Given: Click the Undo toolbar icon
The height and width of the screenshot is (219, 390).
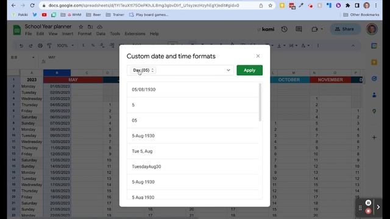Looking at the screenshot, I should pos(21,46).
